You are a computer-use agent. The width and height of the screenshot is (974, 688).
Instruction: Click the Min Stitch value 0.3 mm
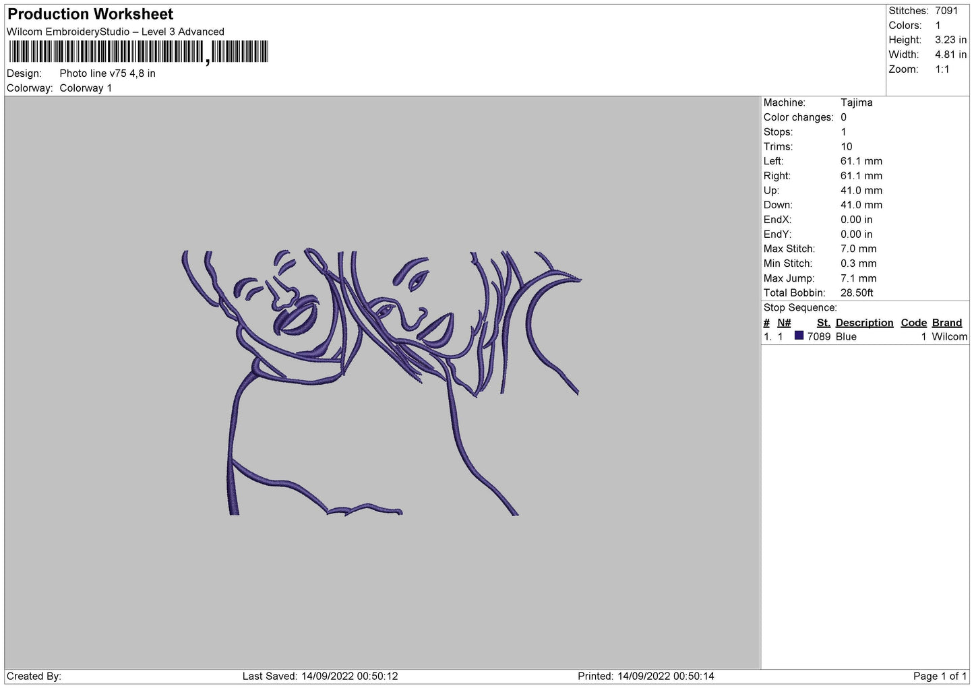[858, 263]
